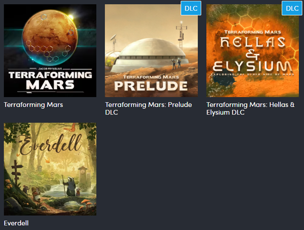Click the dome habitat in Prelude artwork
The image size is (304, 230).
coord(150,55)
